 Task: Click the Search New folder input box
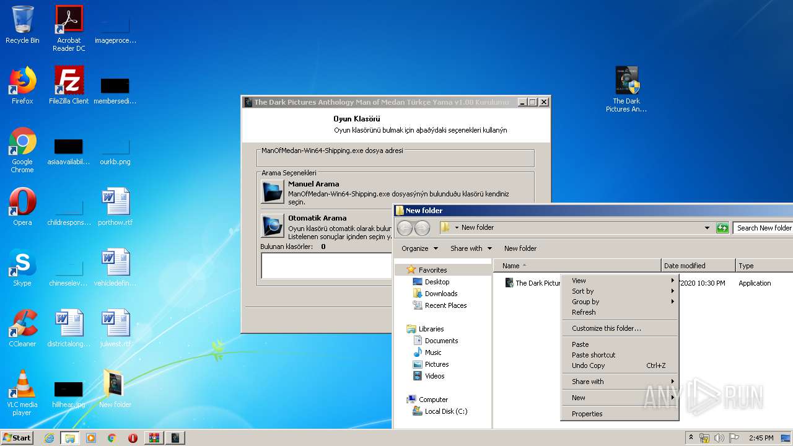(x=763, y=228)
